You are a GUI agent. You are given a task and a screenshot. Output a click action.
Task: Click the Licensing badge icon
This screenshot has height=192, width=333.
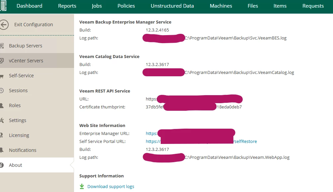click(x=1, y=135)
